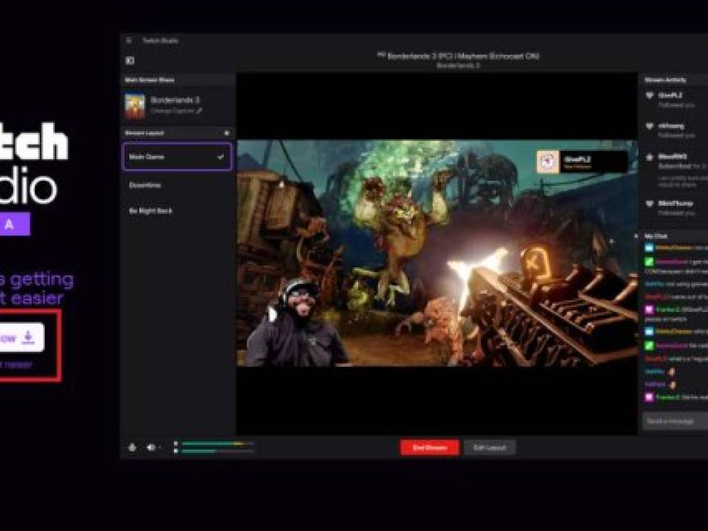Mute the microphone icon in the bottom bar
This screenshot has height=531, width=708.
pos(132,447)
